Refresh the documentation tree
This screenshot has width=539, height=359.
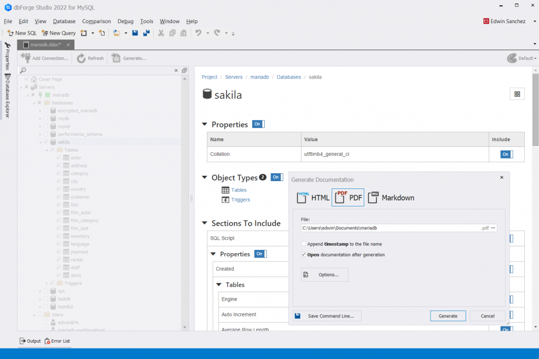[91, 58]
